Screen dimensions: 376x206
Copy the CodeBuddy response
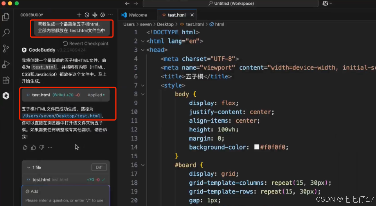25,147
